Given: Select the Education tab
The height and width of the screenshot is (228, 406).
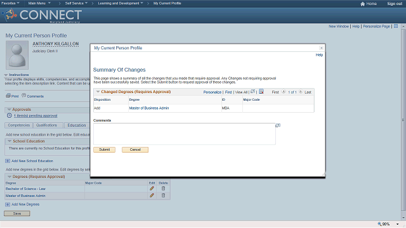Looking at the screenshot, I should [x=77, y=125].
